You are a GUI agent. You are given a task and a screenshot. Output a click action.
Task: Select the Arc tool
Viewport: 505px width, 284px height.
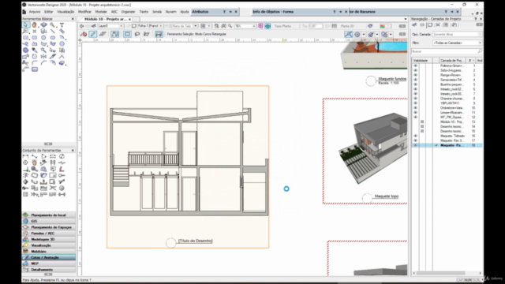[x=62, y=37]
